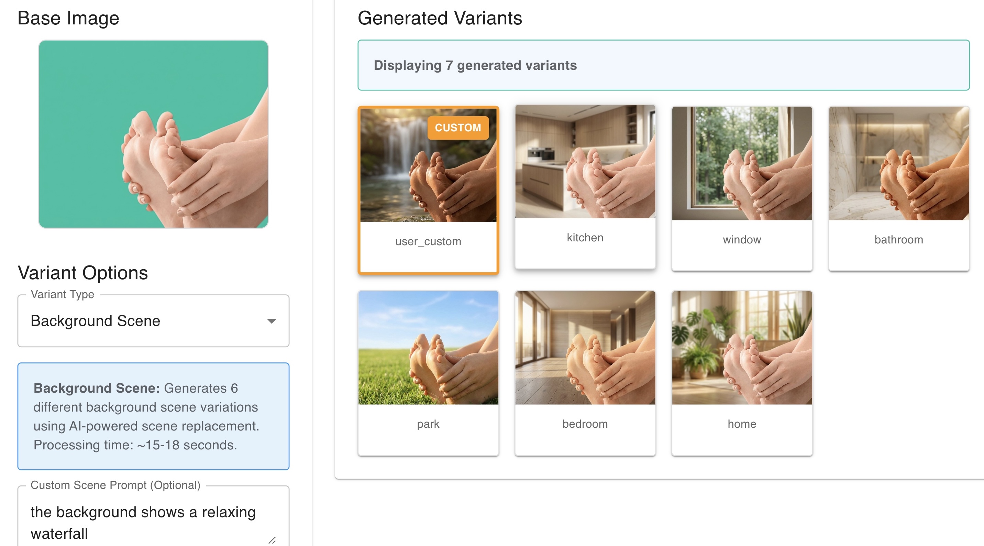Click the orange CUSTOM badge

457,128
